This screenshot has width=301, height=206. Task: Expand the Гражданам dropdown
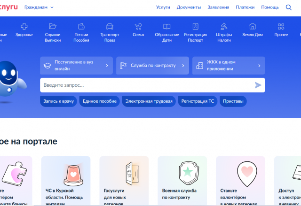(x=39, y=8)
